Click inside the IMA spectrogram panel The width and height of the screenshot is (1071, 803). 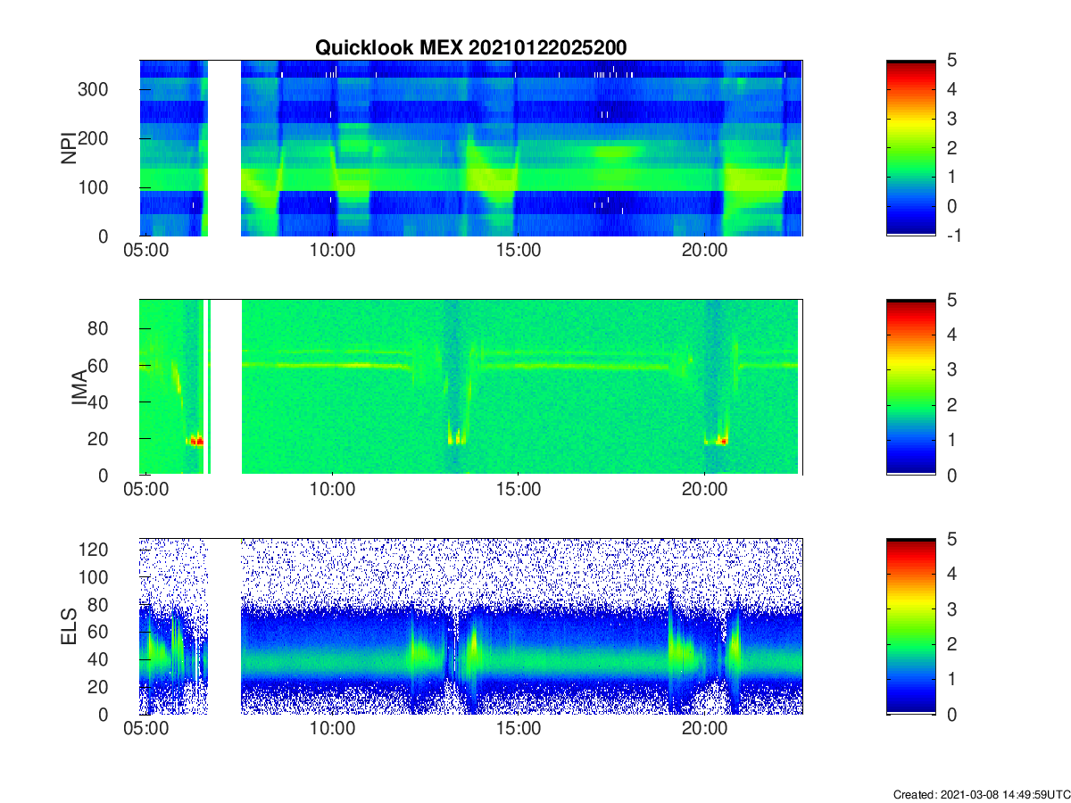(x=471, y=387)
